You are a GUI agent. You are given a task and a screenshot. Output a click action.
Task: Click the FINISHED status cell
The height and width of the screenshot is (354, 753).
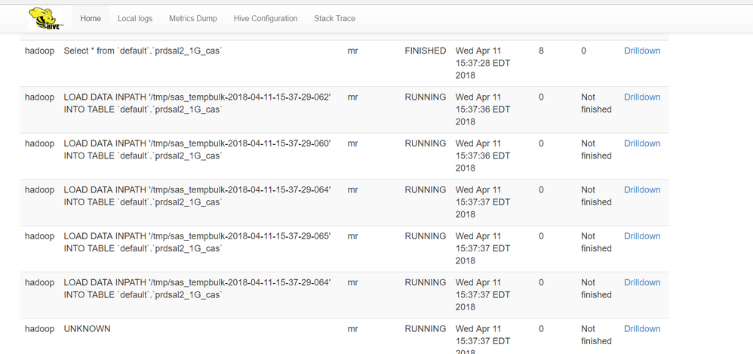pos(426,51)
